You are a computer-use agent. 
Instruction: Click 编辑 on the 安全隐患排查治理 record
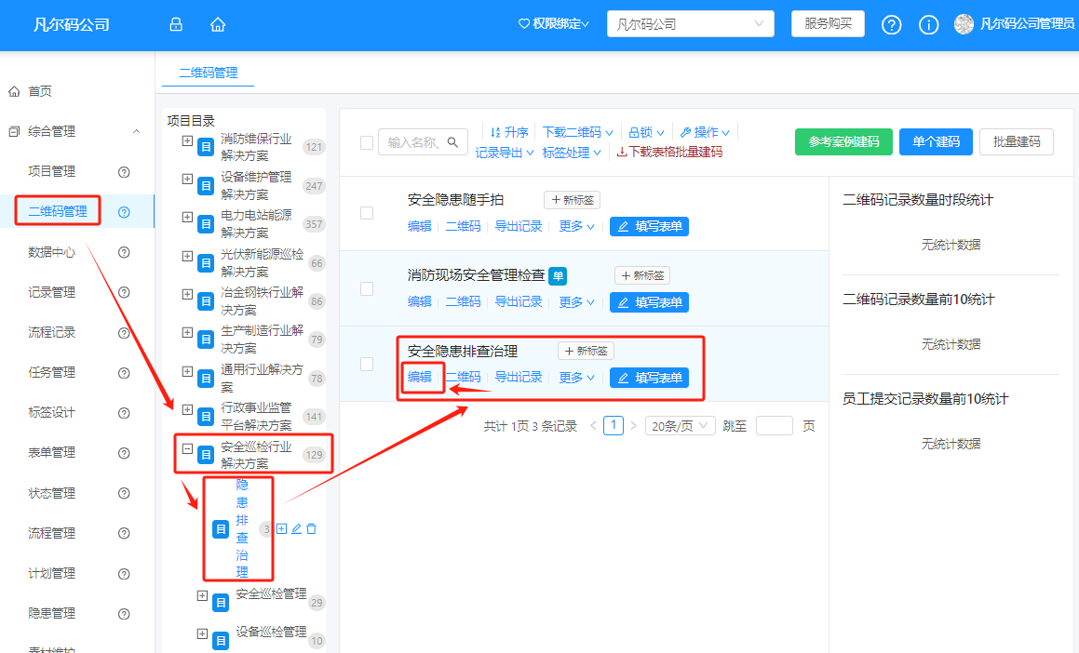tap(420, 377)
